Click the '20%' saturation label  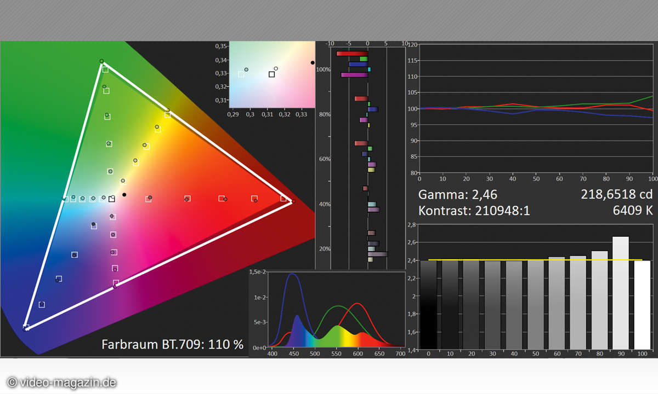[x=325, y=249]
